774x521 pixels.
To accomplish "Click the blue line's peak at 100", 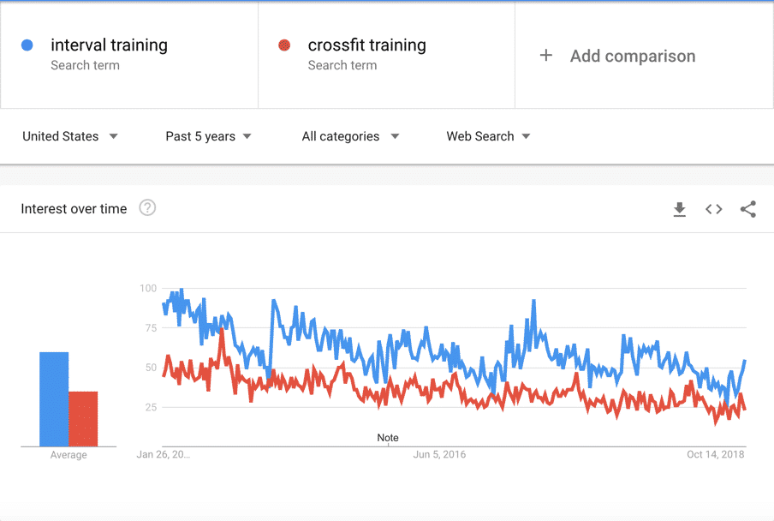I will pyautogui.click(x=182, y=290).
